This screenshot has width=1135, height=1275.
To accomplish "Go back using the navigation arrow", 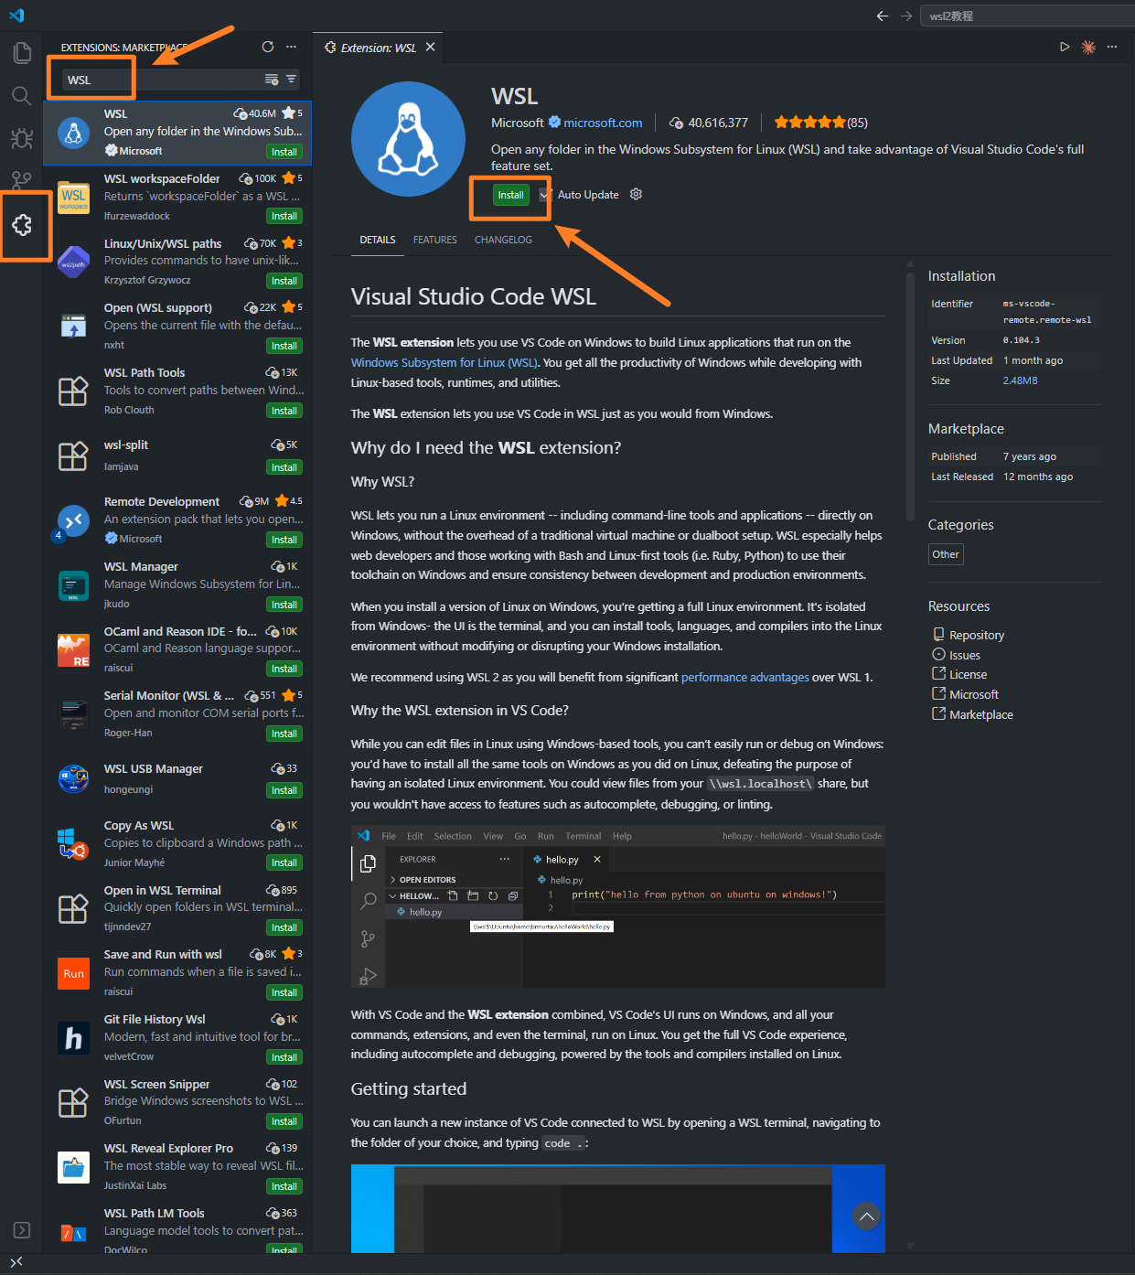I will pyautogui.click(x=883, y=16).
